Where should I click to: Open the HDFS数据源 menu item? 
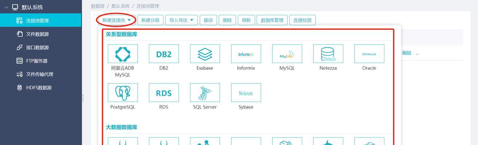click(x=40, y=88)
